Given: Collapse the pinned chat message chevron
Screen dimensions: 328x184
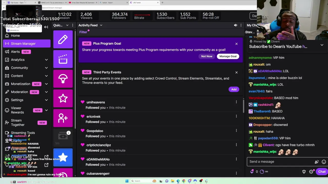Looking at the screenshot, I should coord(322,45).
